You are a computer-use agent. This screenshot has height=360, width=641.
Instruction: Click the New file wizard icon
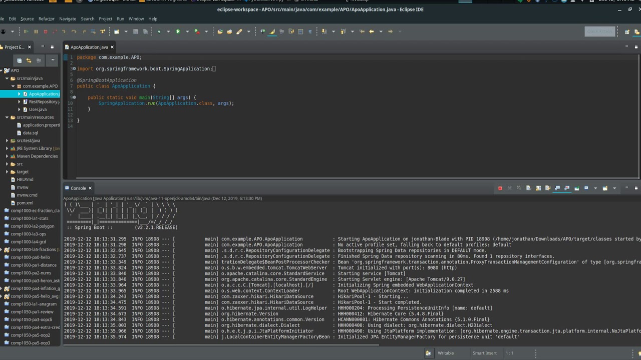(116, 31)
